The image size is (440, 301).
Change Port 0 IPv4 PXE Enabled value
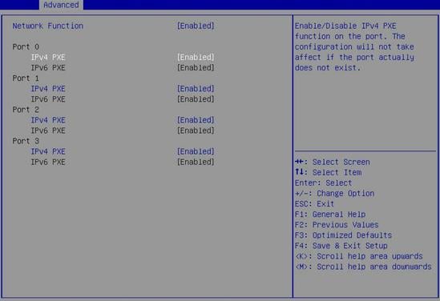point(196,57)
